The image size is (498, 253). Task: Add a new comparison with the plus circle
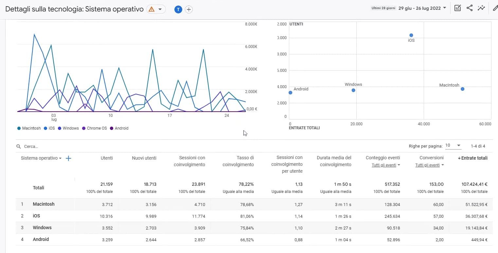189,9
